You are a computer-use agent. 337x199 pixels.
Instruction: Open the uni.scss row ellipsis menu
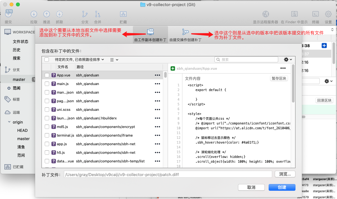[x=157, y=110]
